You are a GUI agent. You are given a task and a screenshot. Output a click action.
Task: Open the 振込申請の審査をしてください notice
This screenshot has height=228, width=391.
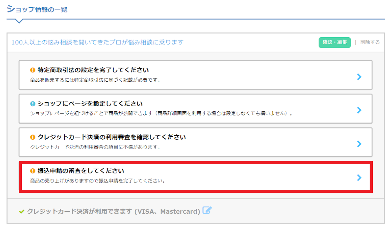pos(195,177)
